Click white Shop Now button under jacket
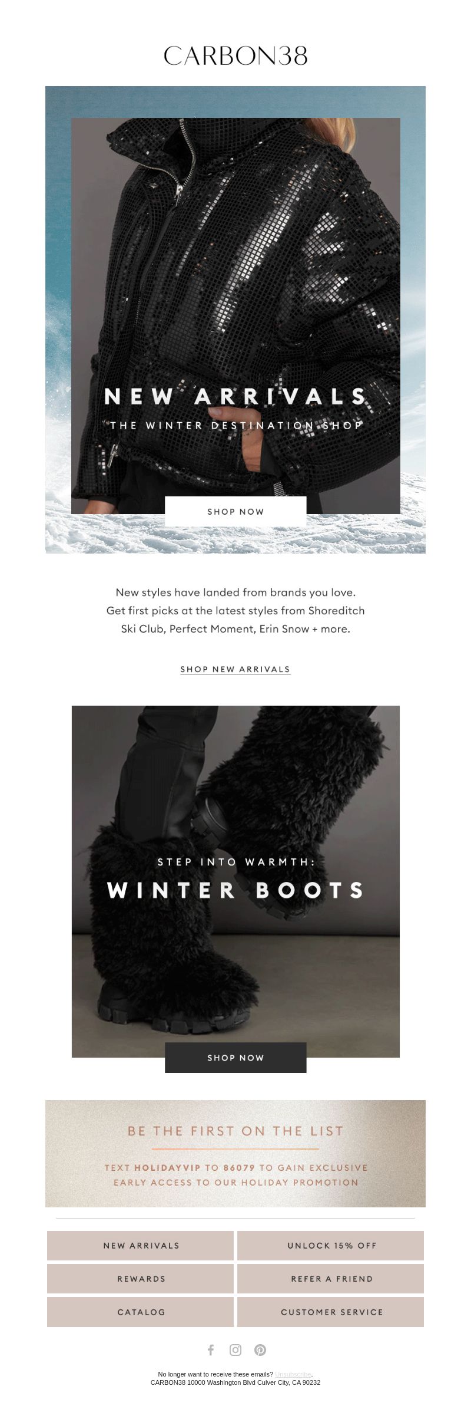This screenshot has height=1419, width=471. pos(235,511)
